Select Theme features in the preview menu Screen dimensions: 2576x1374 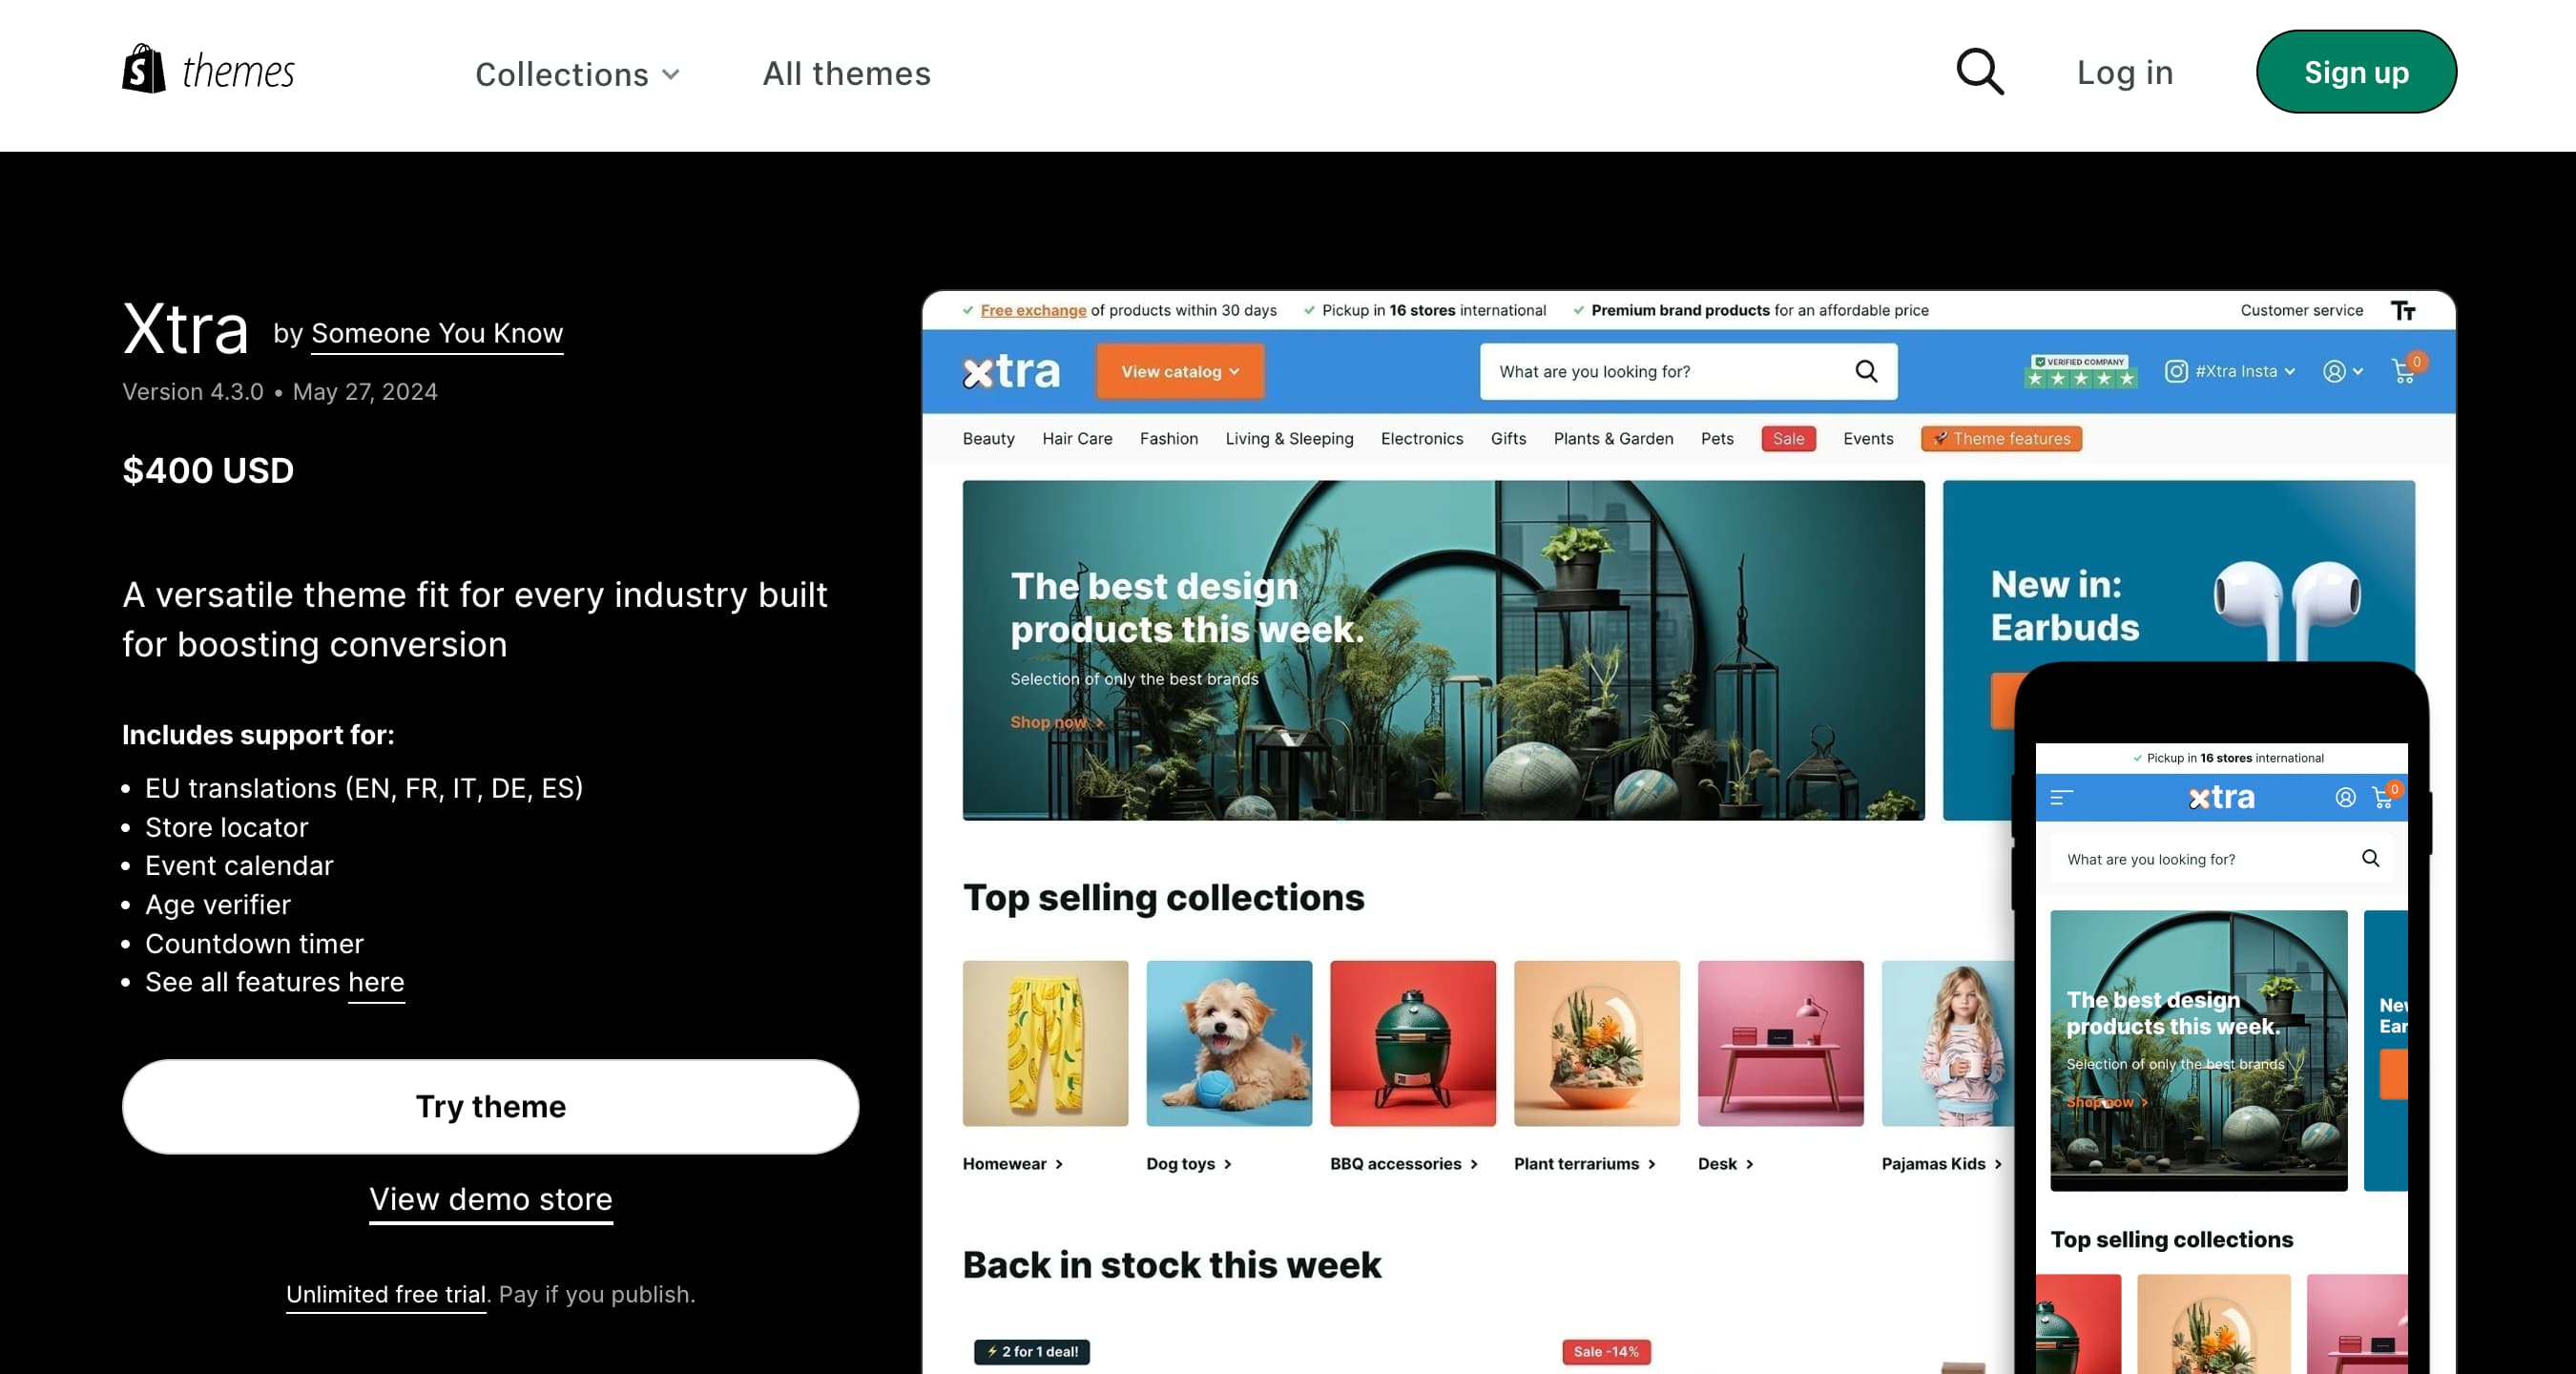2001,438
